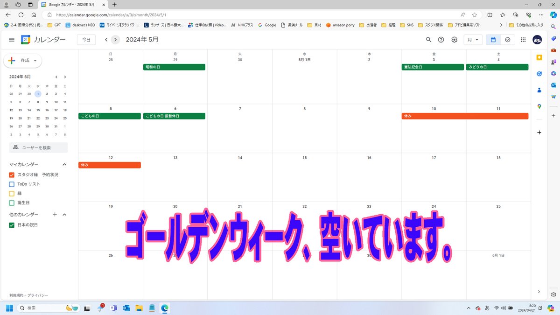Show hidden system tray icons
This screenshot has width=560, height=315.
[x=468, y=308]
